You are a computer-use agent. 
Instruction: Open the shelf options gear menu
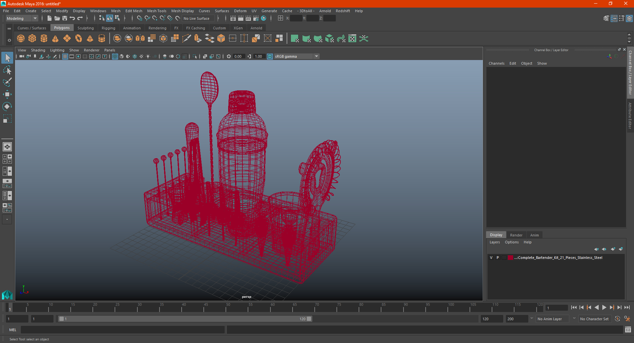(9, 40)
